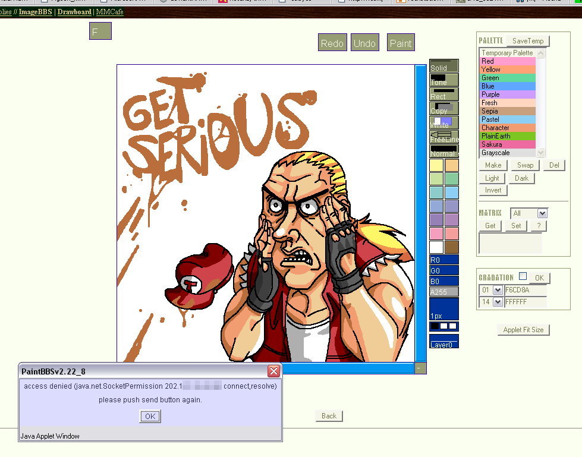Select the brown color swatch

[x=452, y=247]
